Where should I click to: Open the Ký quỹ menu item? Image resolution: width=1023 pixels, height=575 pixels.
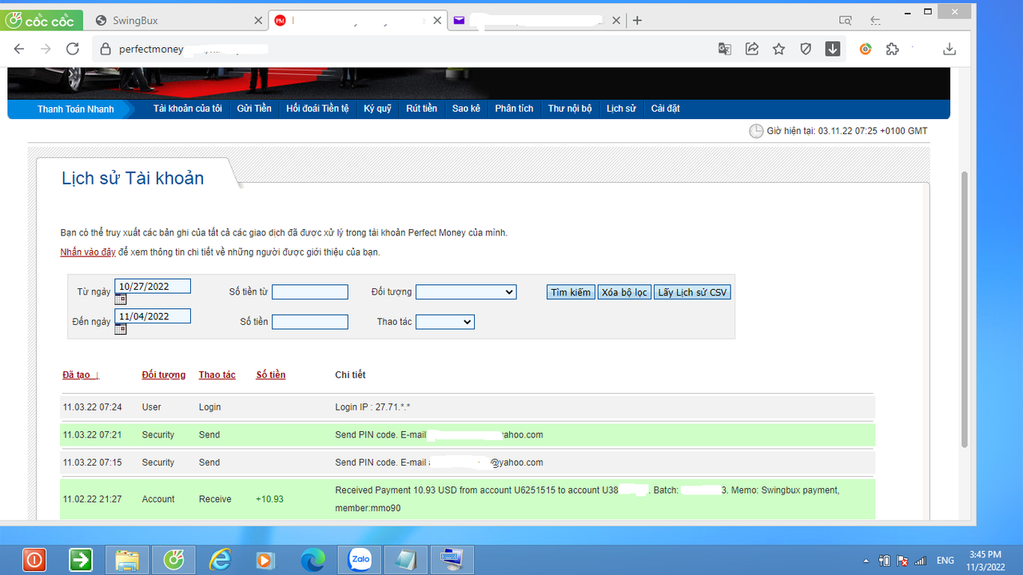pos(377,109)
